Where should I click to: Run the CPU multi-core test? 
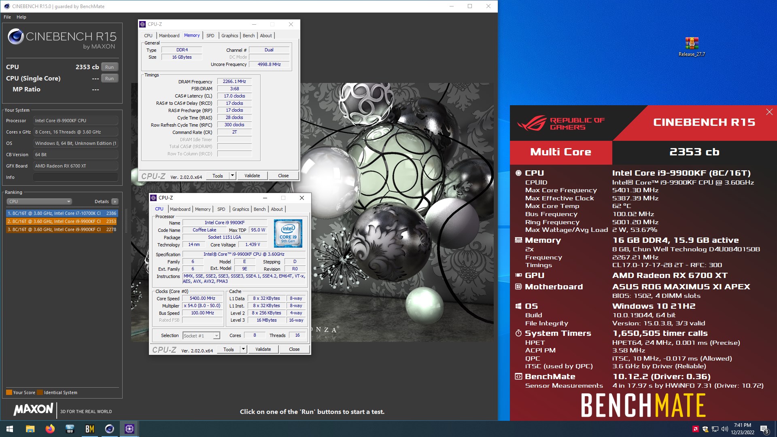[109, 67]
